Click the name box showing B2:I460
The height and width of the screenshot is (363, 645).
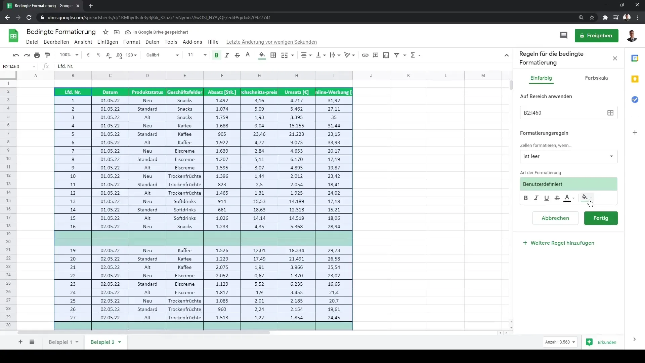tap(19, 67)
